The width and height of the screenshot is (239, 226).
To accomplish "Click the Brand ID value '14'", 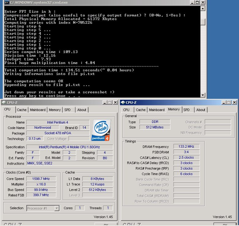I will [x=84, y=127].
